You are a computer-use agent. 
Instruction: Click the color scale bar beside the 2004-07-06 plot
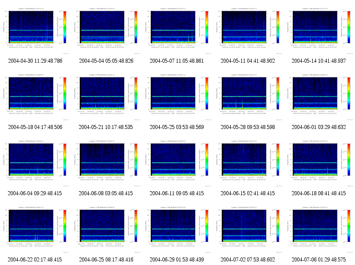(x=349, y=226)
